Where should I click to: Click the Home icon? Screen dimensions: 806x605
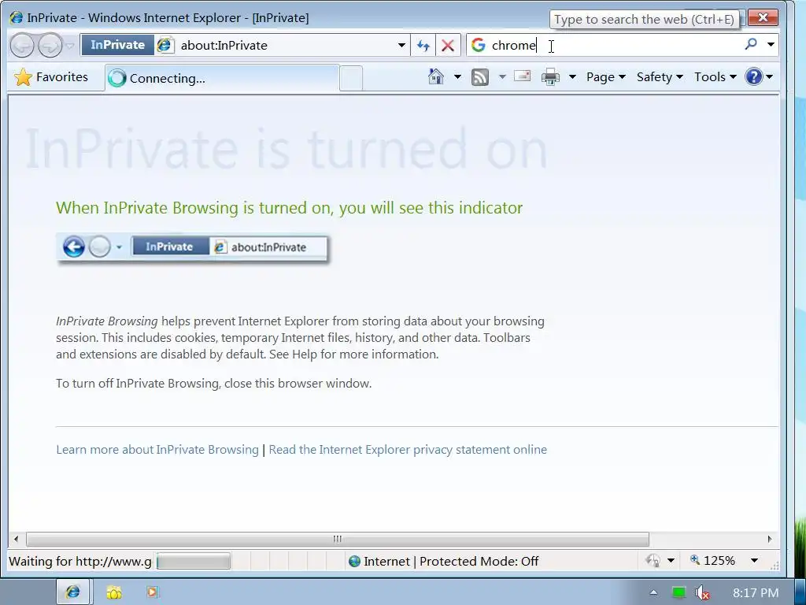click(x=436, y=76)
